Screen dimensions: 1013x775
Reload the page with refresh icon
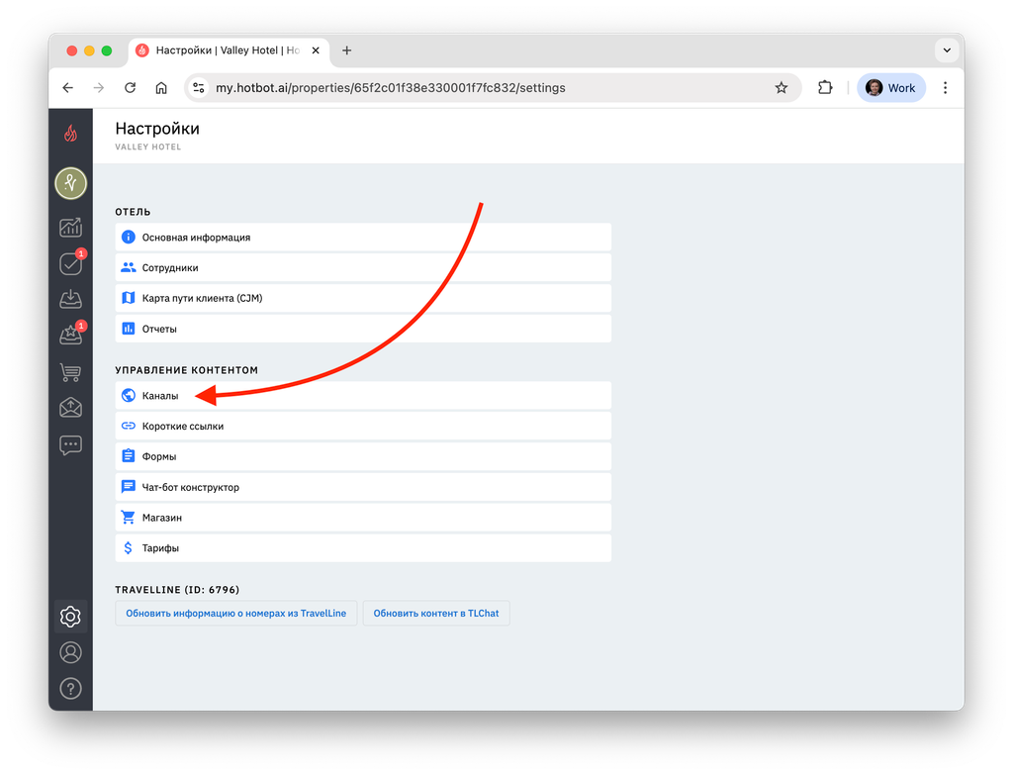[130, 88]
